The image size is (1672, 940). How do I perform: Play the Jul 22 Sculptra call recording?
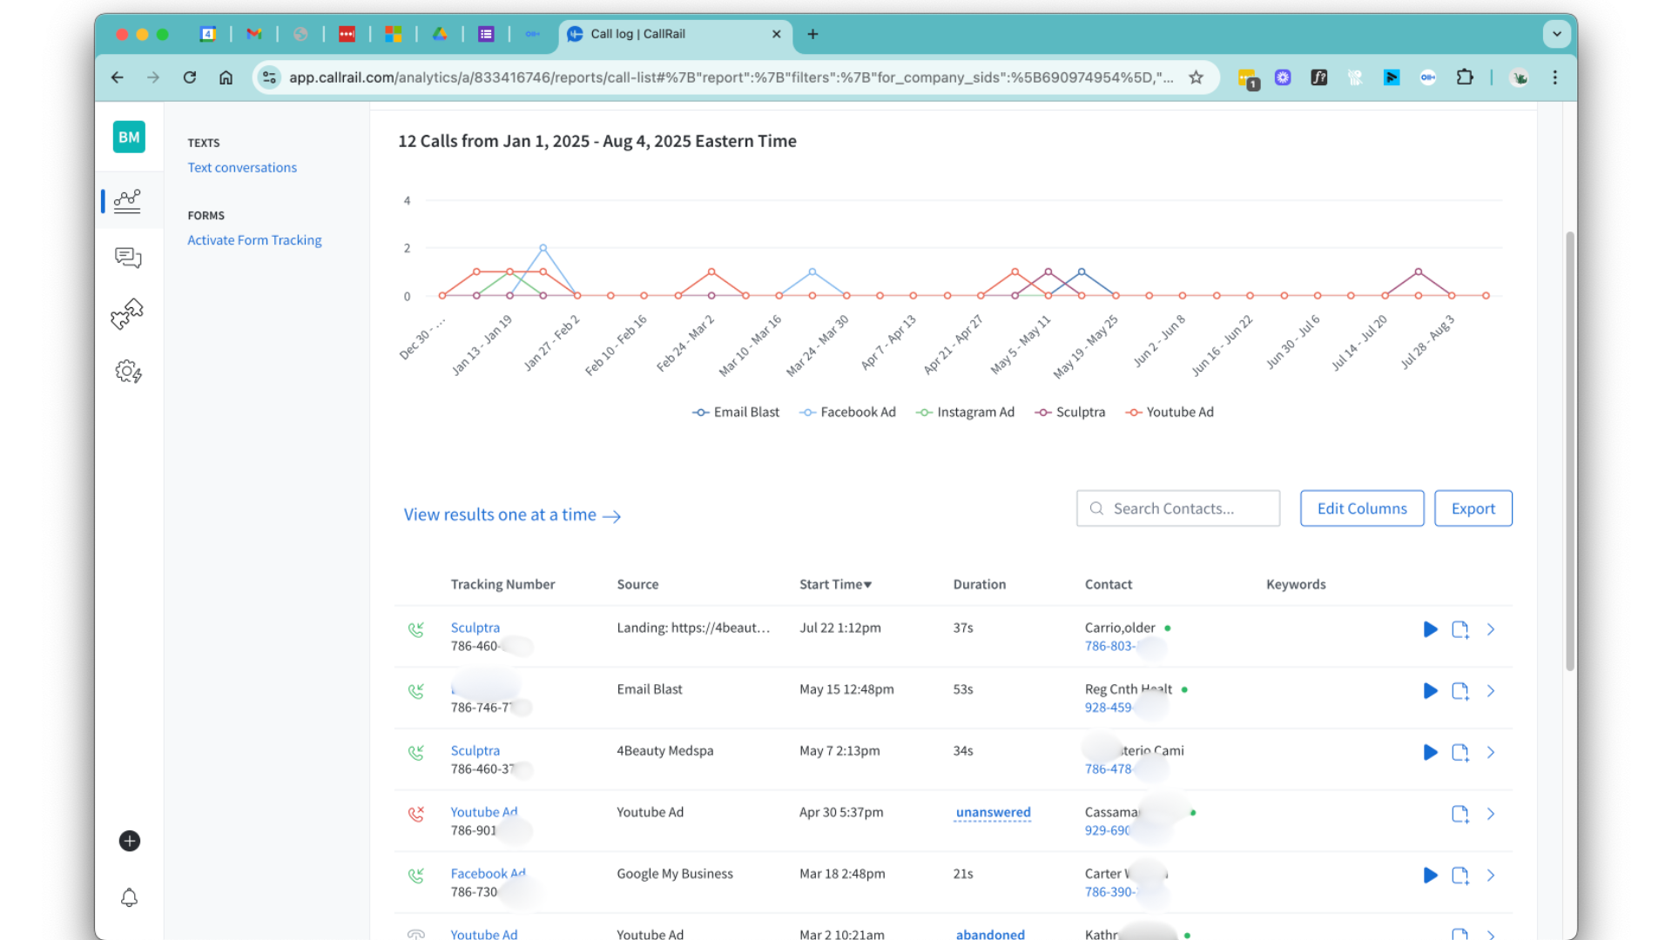[x=1430, y=629]
